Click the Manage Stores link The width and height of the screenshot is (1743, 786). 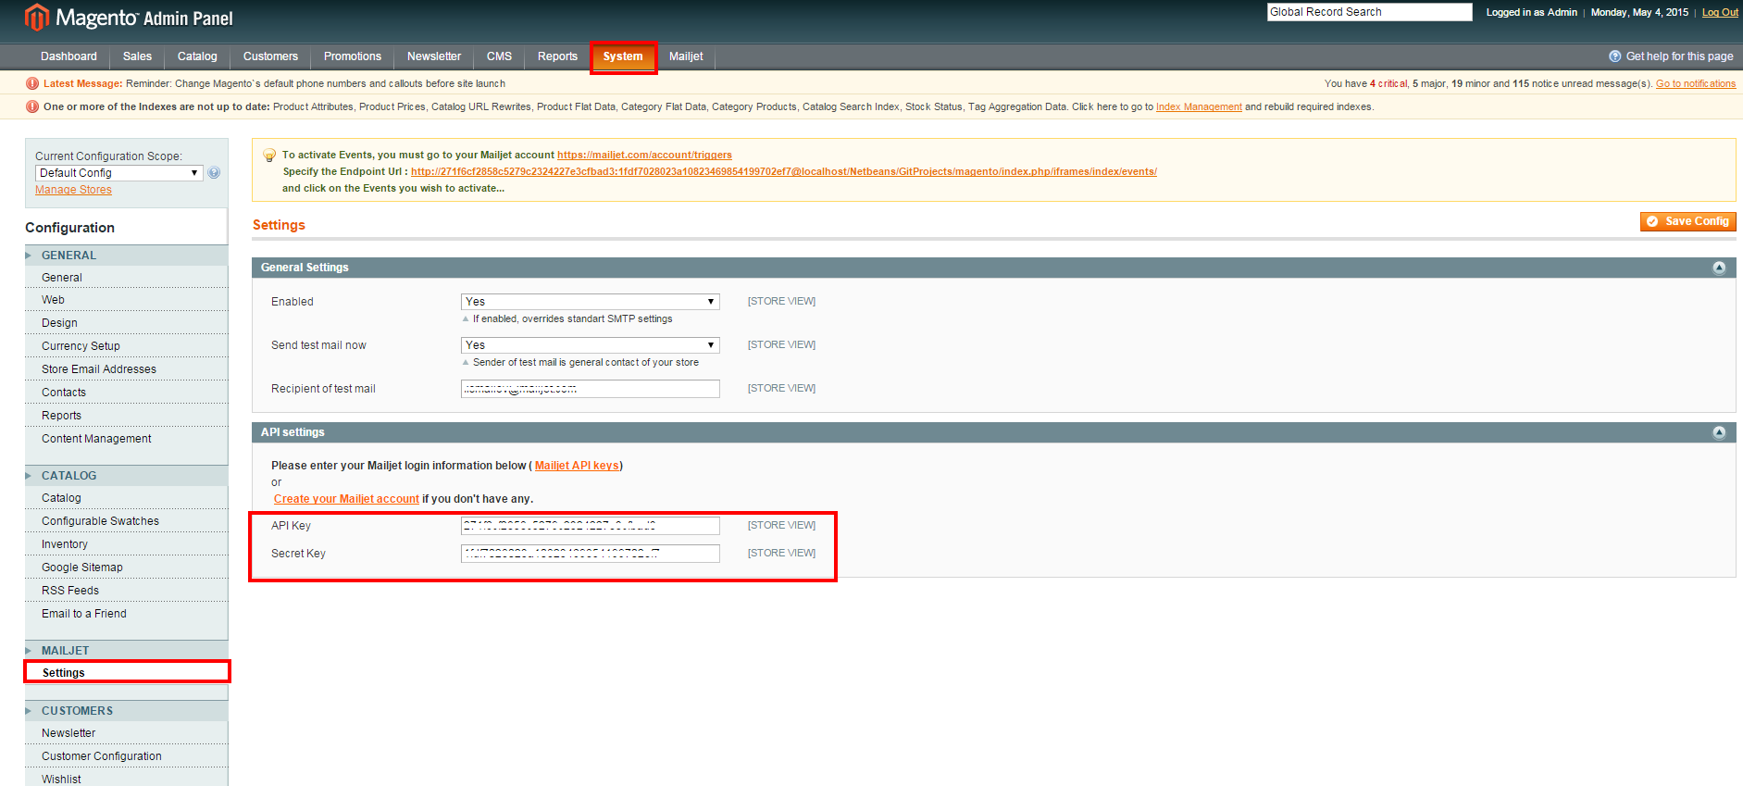(x=73, y=190)
